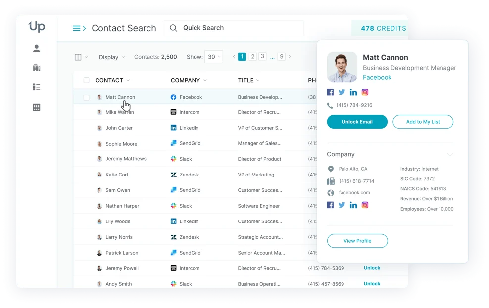Screen dimensions: 489x308
Task: Open the lists icon in sidebar
Action: pyautogui.click(x=37, y=87)
